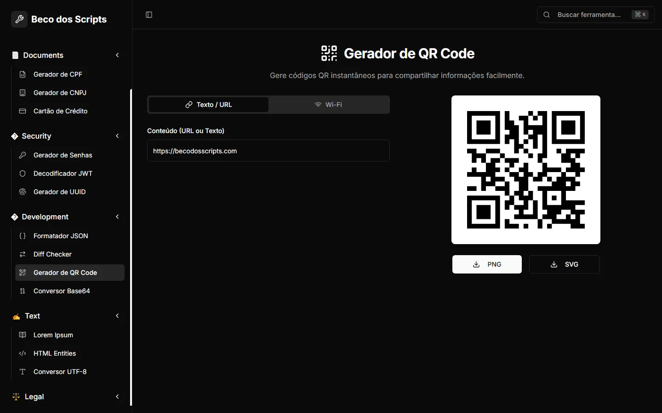Click the Legal section heading
The image size is (662, 413).
[x=34, y=396]
